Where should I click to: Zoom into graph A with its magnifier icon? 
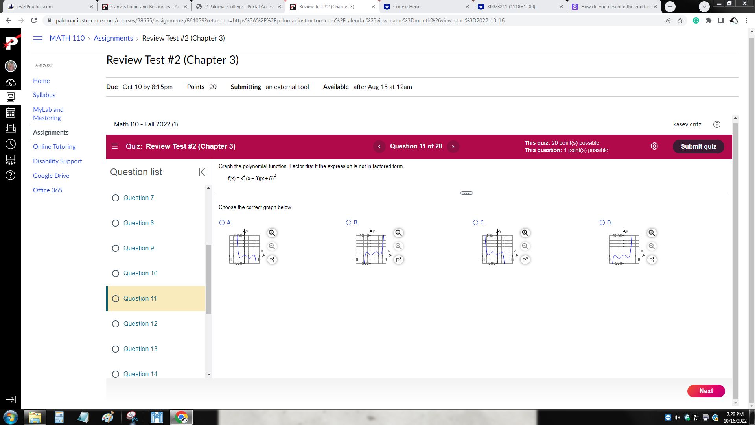pos(272,233)
